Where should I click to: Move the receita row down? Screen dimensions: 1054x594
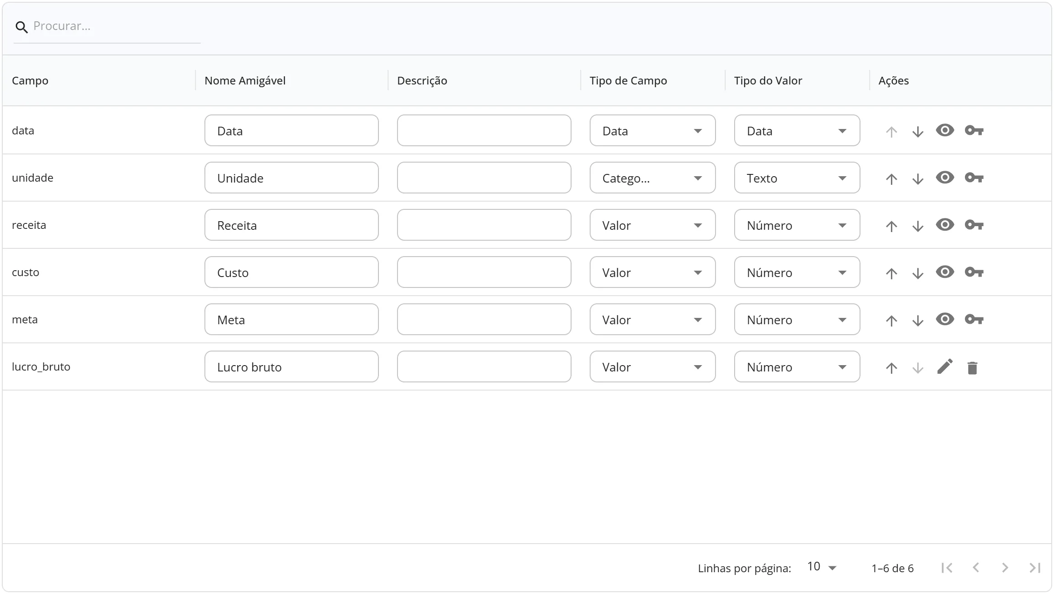[x=918, y=226]
